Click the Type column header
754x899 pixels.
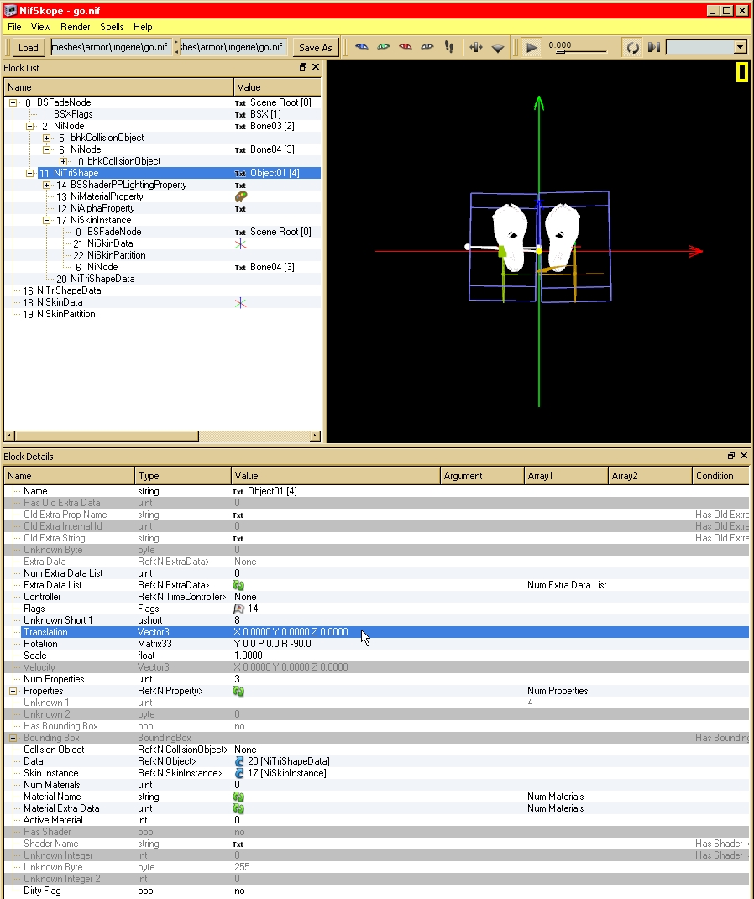[183, 476]
